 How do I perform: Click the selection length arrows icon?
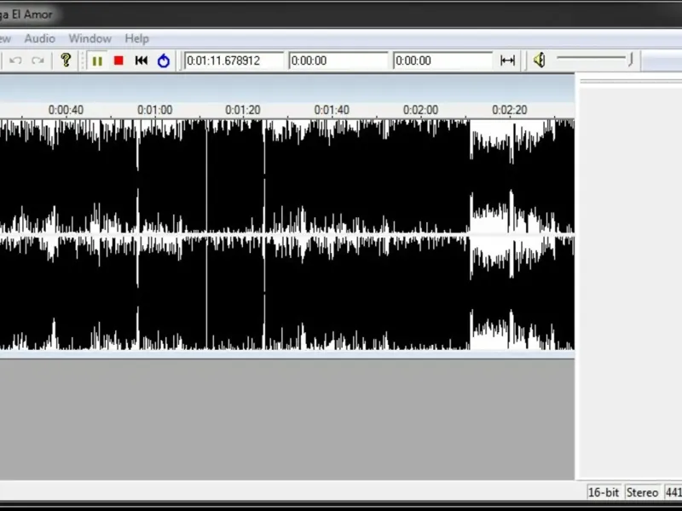coord(507,60)
